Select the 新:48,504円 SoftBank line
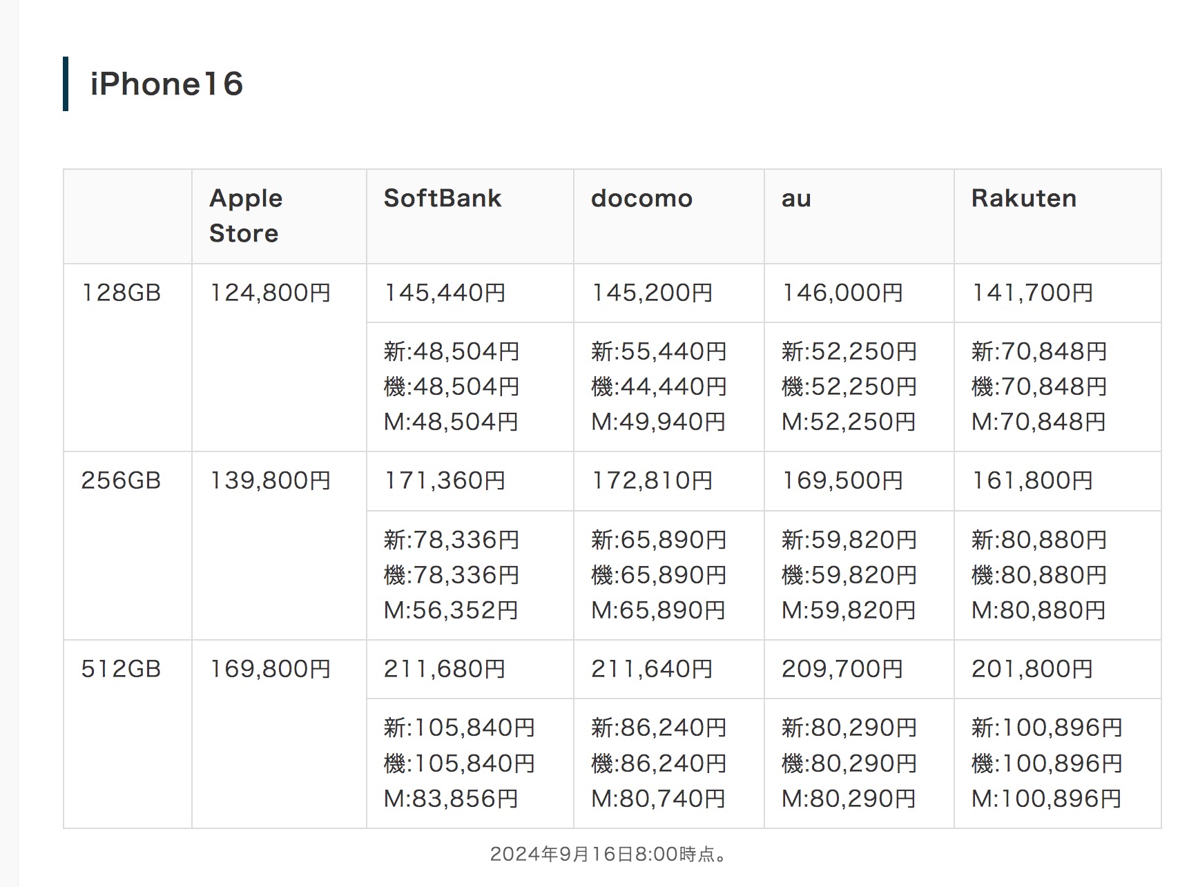Viewport: 1198px width, 887px height. [452, 351]
